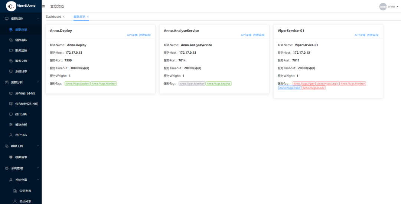Open 服务文档 menu item
The width and height of the screenshot is (401, 204).
[21, 61]
